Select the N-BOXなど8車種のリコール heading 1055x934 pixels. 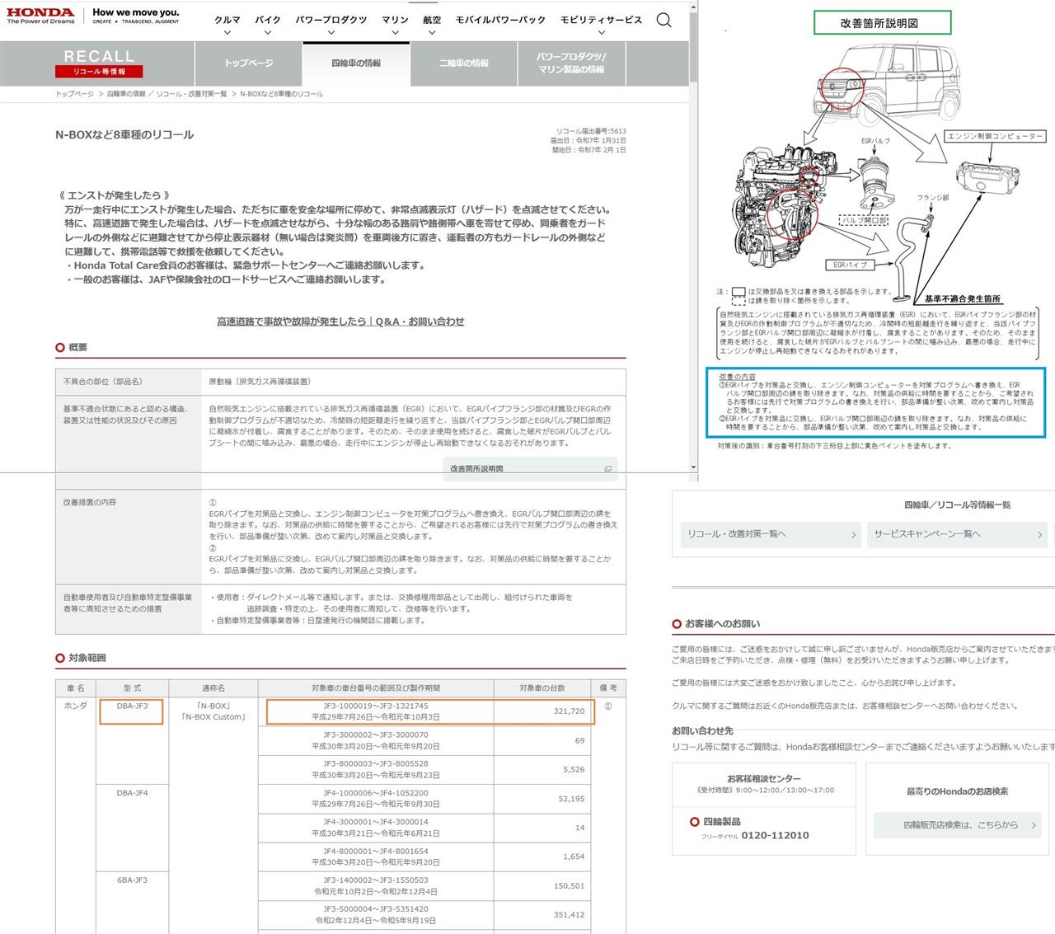[x=124, y=134]
